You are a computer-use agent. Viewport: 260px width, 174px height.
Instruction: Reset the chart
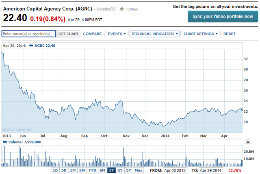click(229, 34)
